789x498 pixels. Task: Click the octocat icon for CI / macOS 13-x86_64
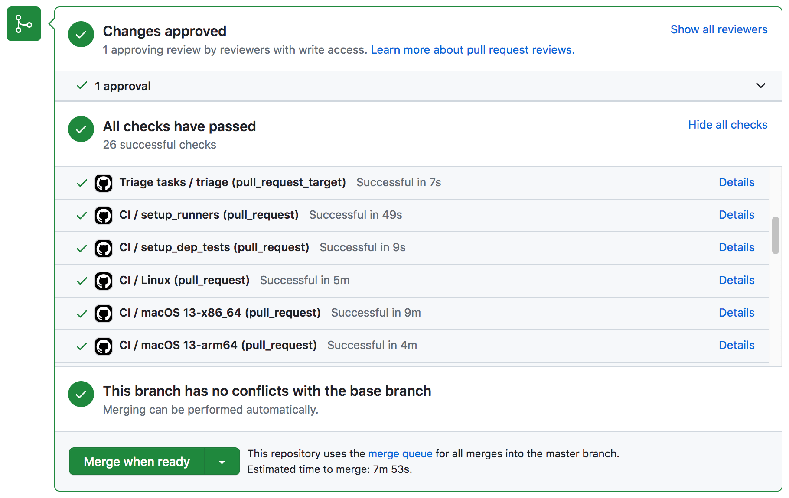click(104, 313)
